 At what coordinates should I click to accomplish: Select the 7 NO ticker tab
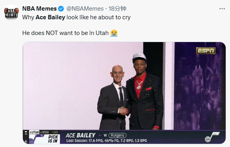coord(55,132)
